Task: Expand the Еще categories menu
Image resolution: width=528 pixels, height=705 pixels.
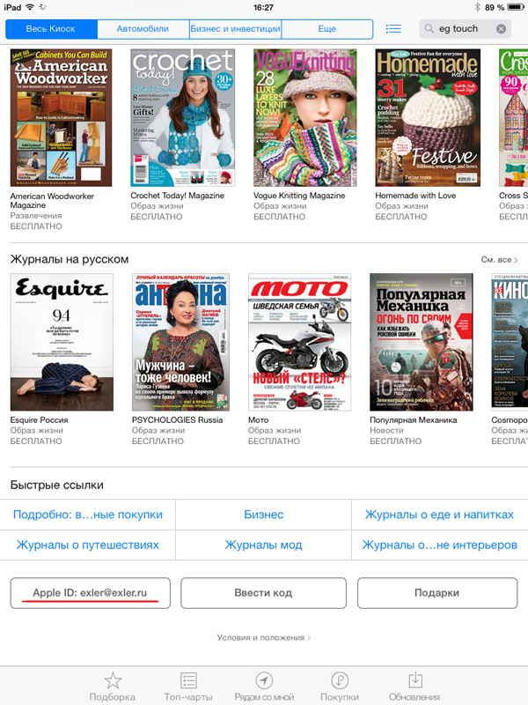Action: pos(326,29)
